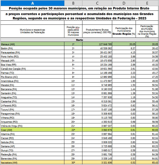Click the Manaus (AM) cell
Image resolution: width=159 pixels, height=165 pixels.
pos(32,44)
